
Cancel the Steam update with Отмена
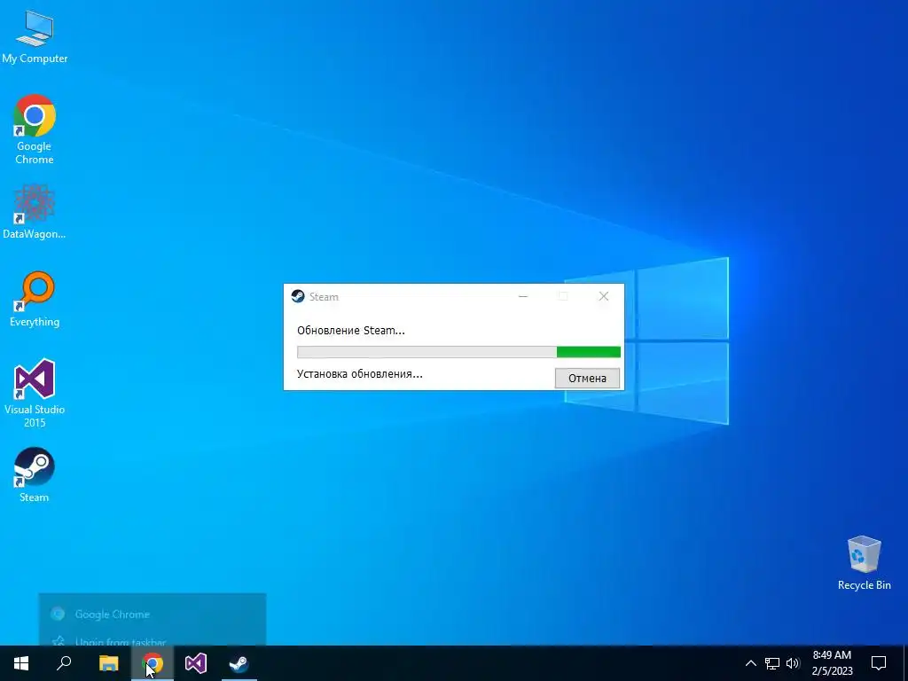pyautogui.click(x=587, y=378)
